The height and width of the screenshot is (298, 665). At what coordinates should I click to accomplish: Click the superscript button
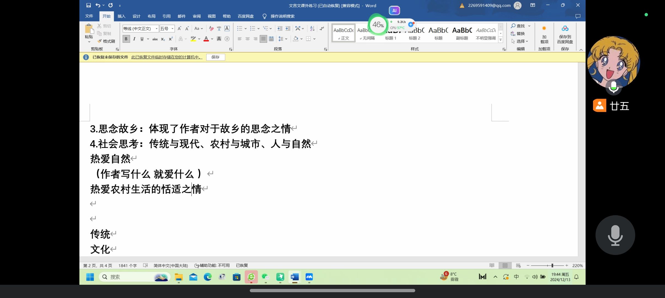coord(171,39)
